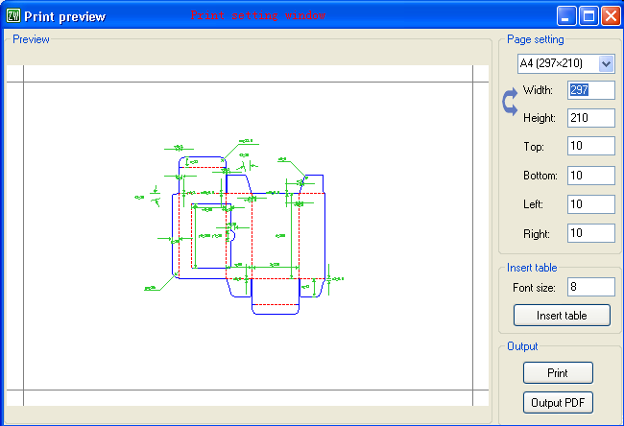Click the Bottom margin input field
Image resolution: width=624 pixels, height=426 pixels.
[x=591, y=176]
